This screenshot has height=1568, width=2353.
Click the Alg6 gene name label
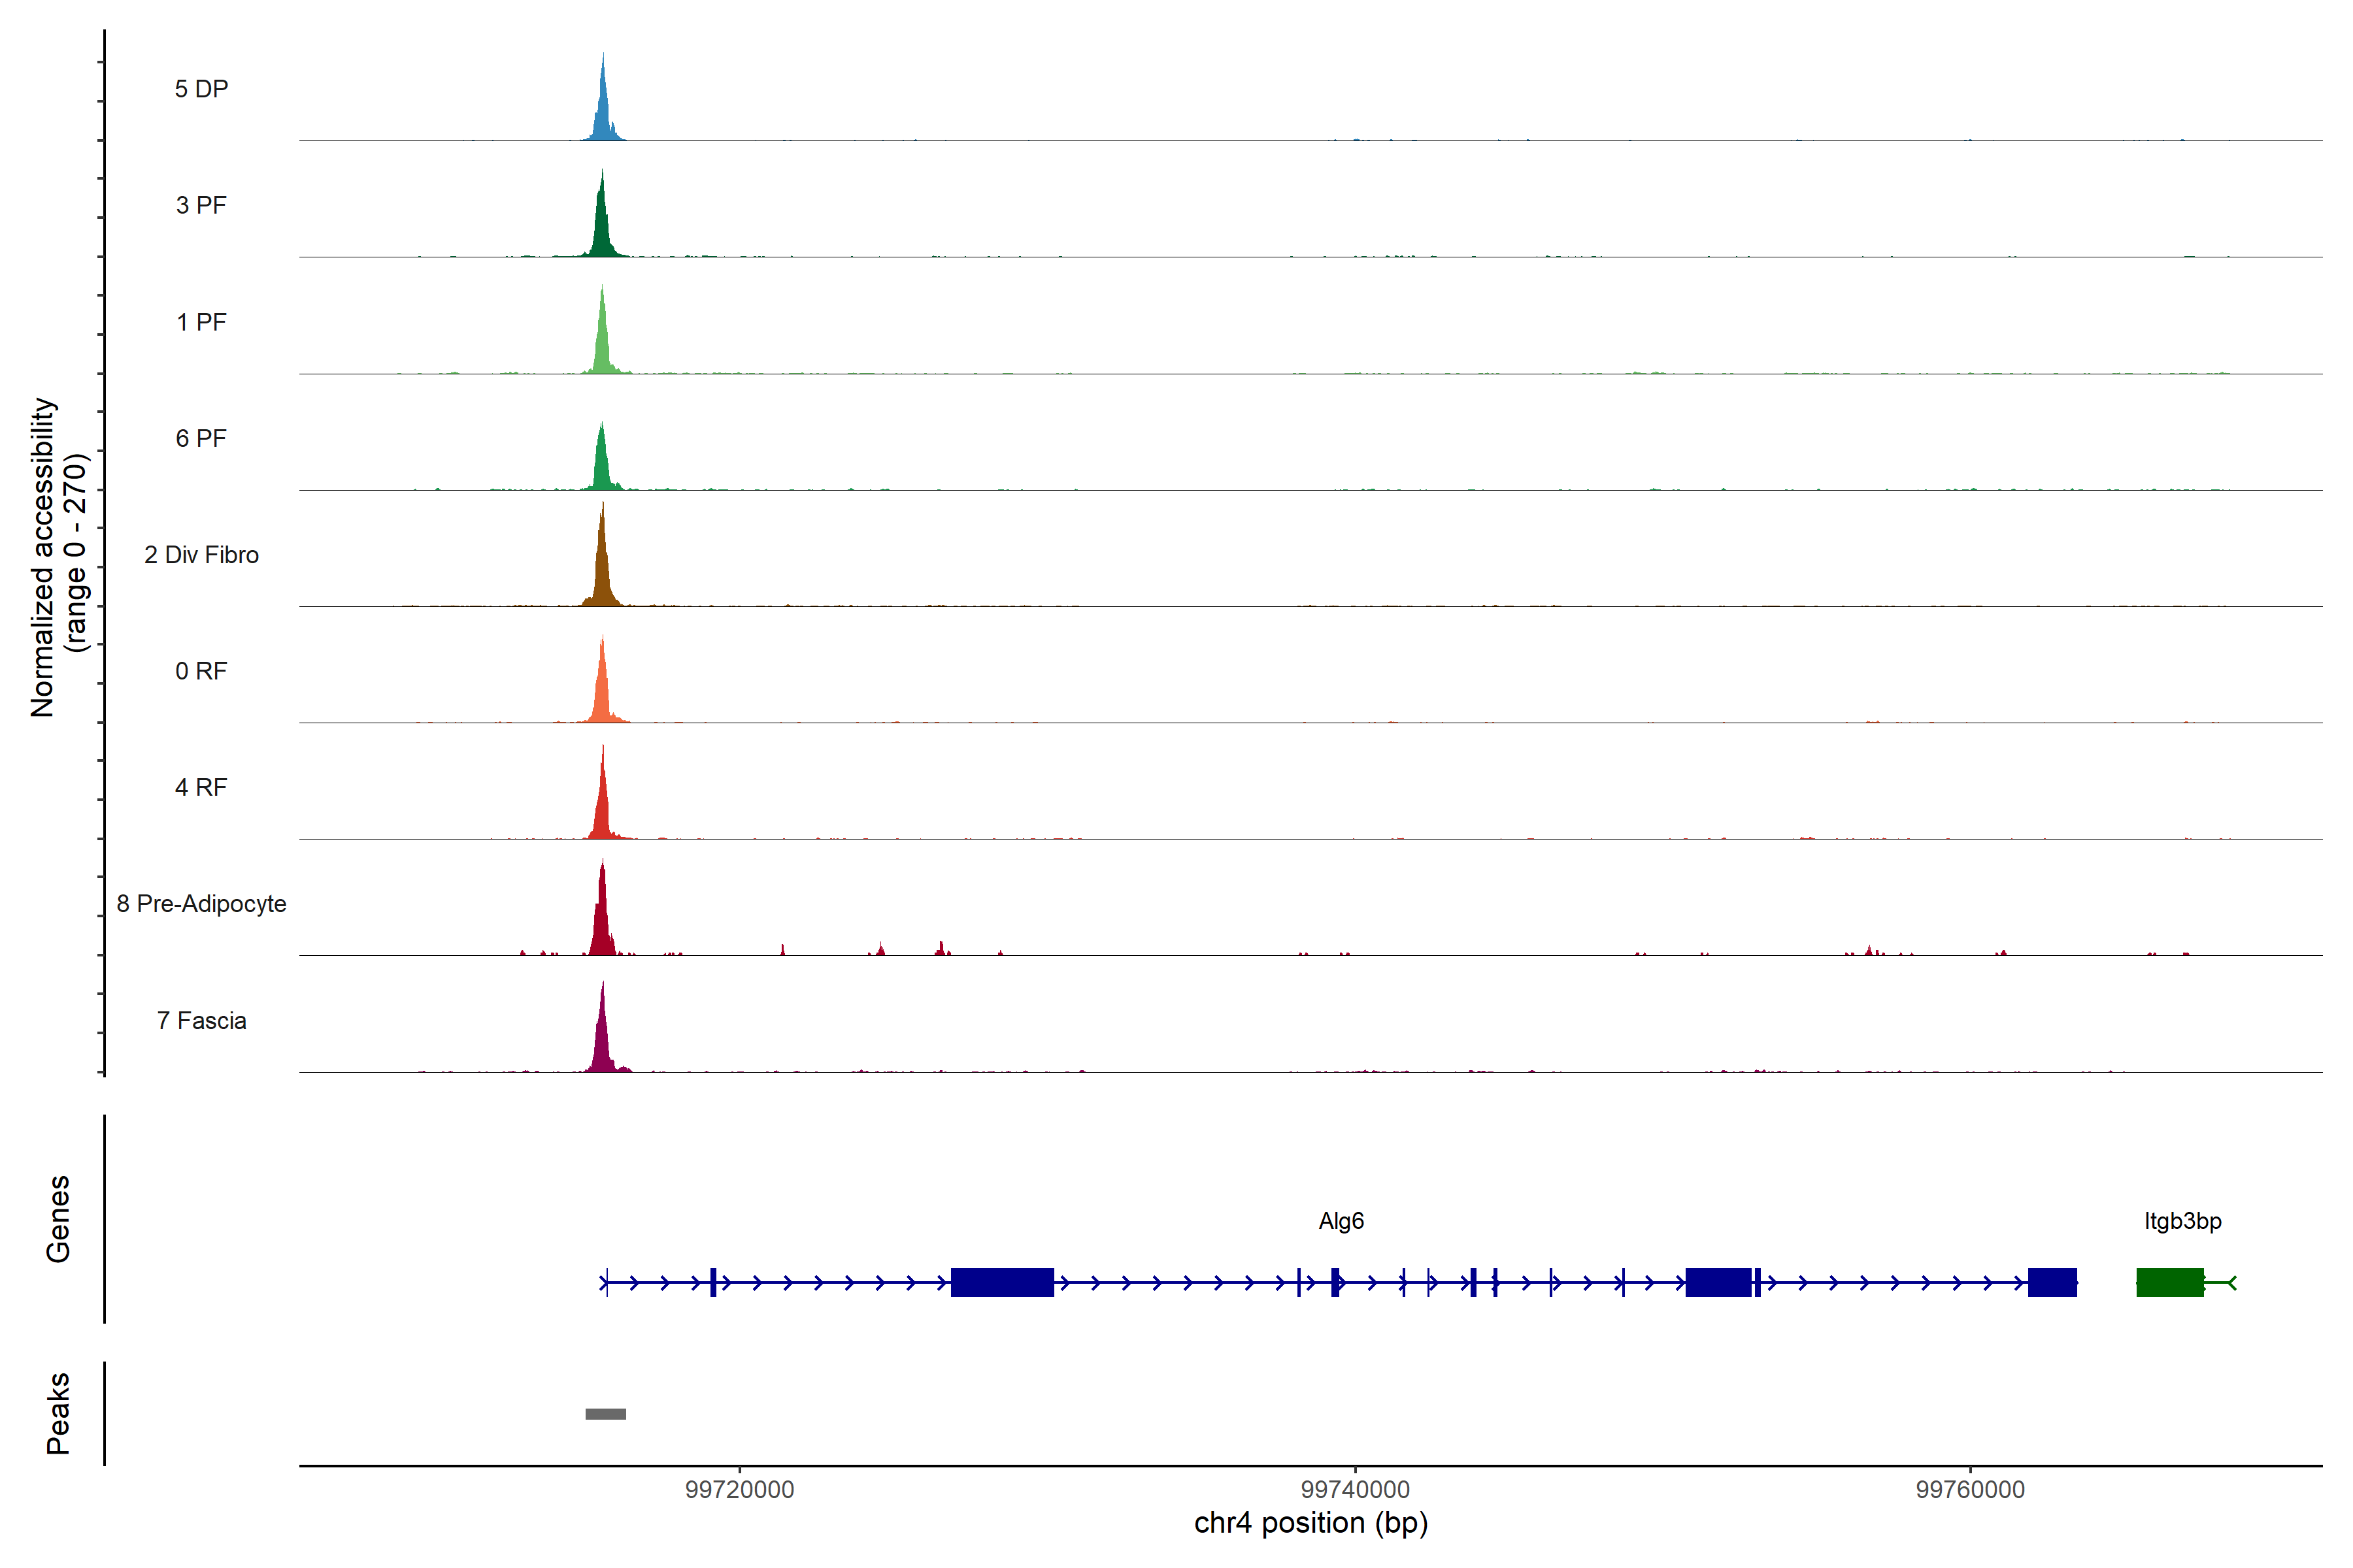pos(1341,1221)
